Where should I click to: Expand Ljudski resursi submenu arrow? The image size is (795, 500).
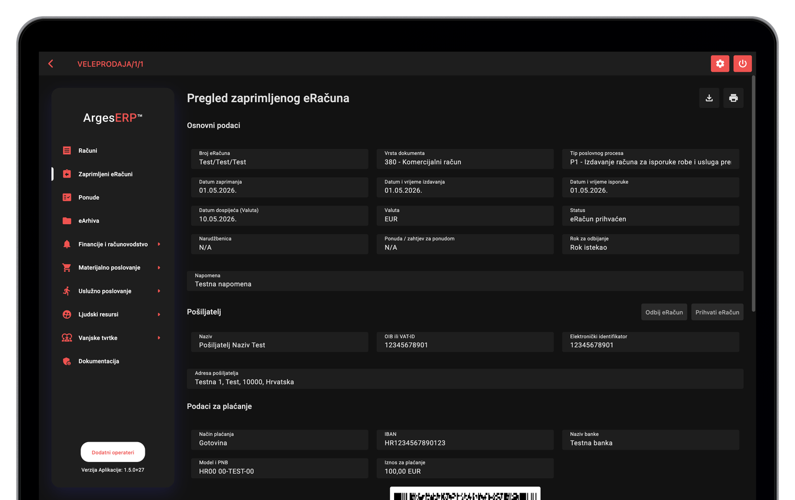pos(159,314)
